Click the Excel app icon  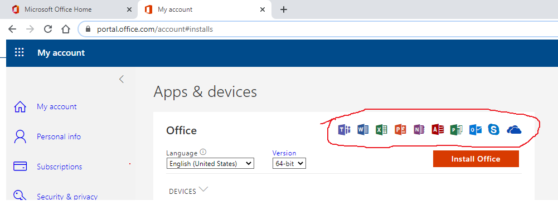pos(381,130)
